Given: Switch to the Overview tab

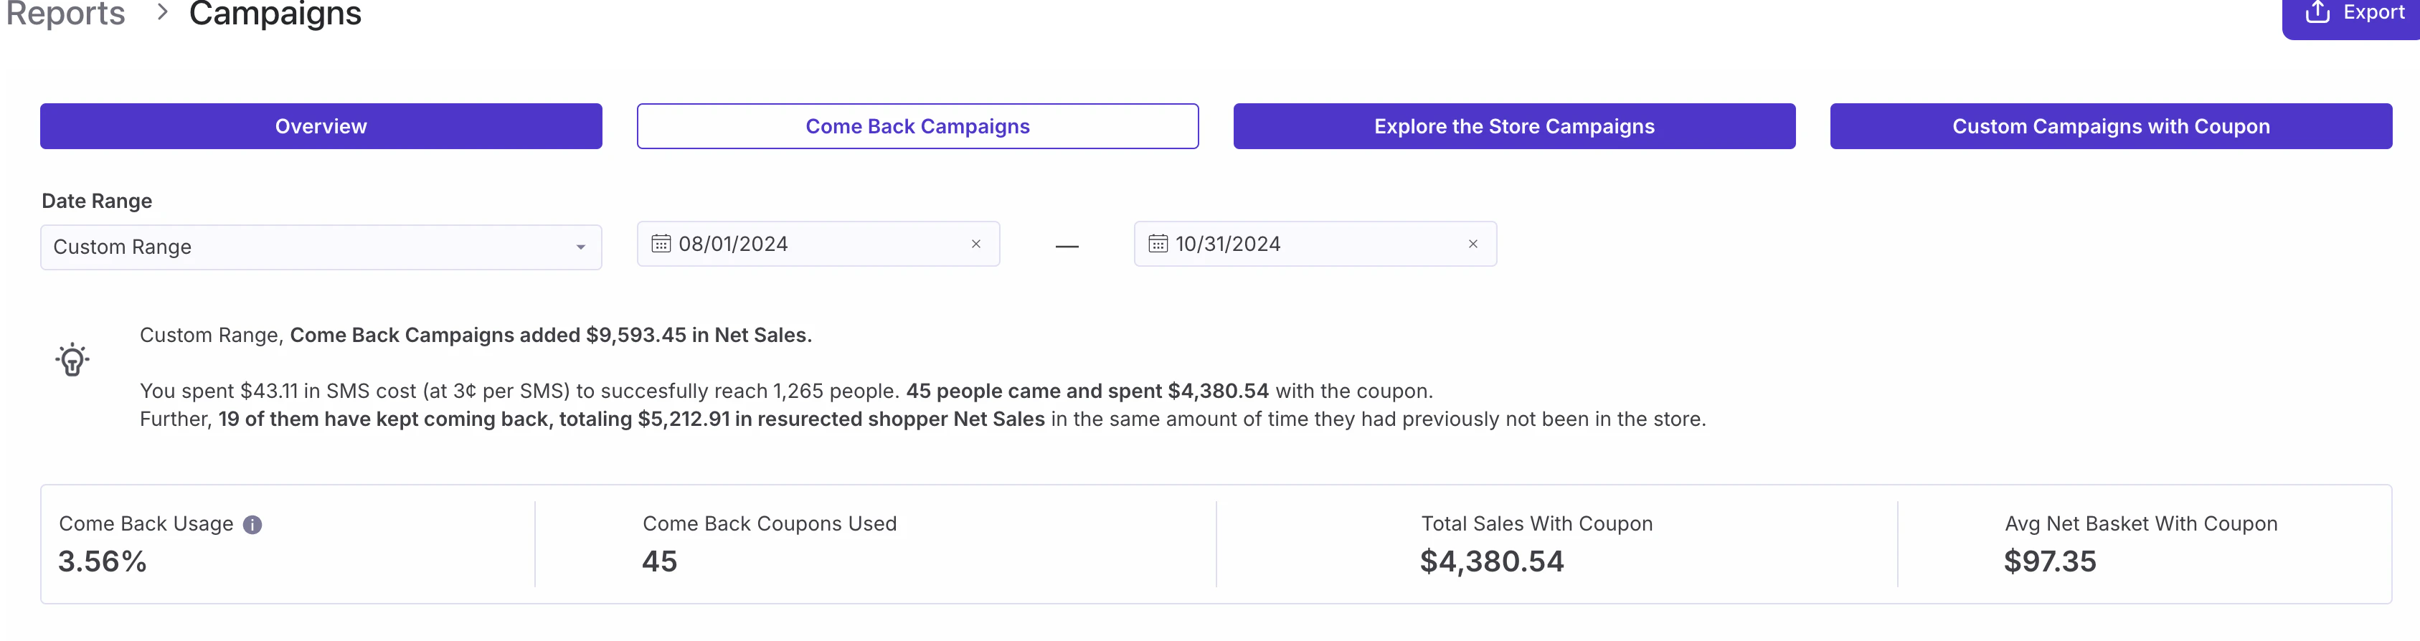Looking at the screenshot, I should 321,127.
